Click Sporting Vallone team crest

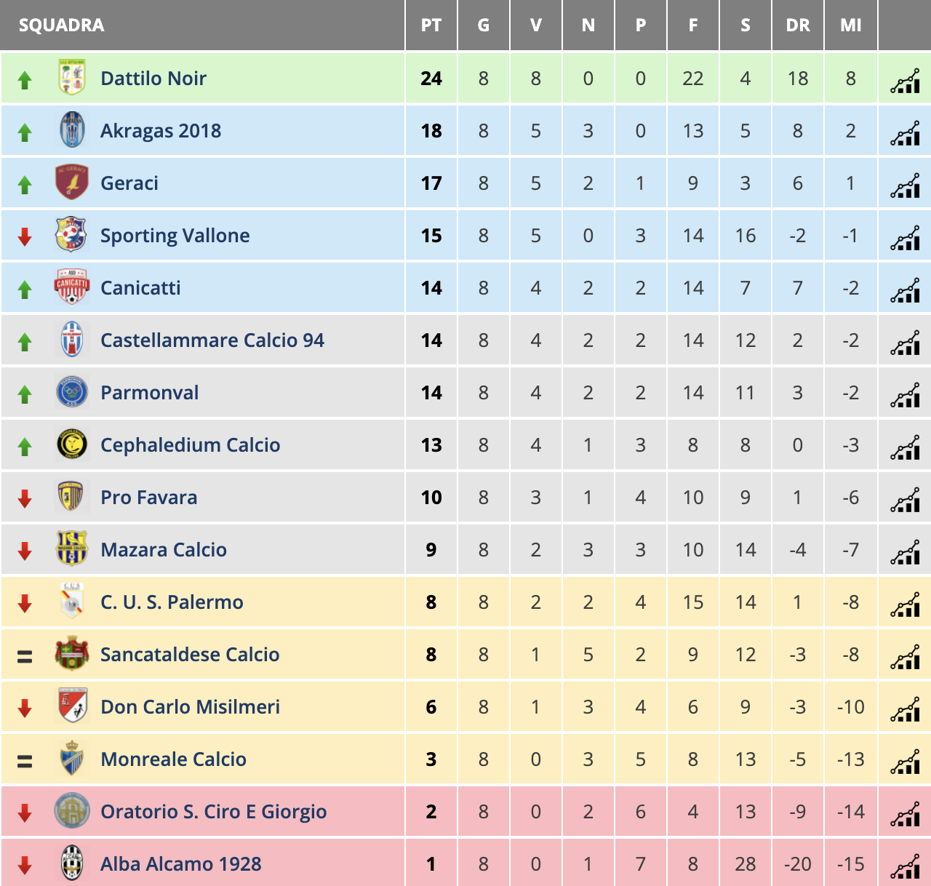click(72, 235)
